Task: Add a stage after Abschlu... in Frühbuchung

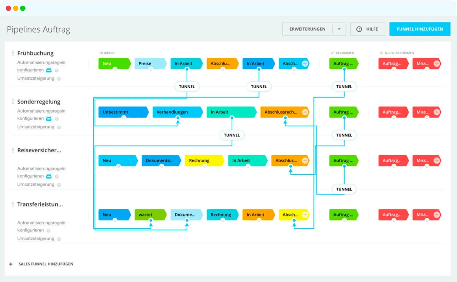Action: click(305, 64)
